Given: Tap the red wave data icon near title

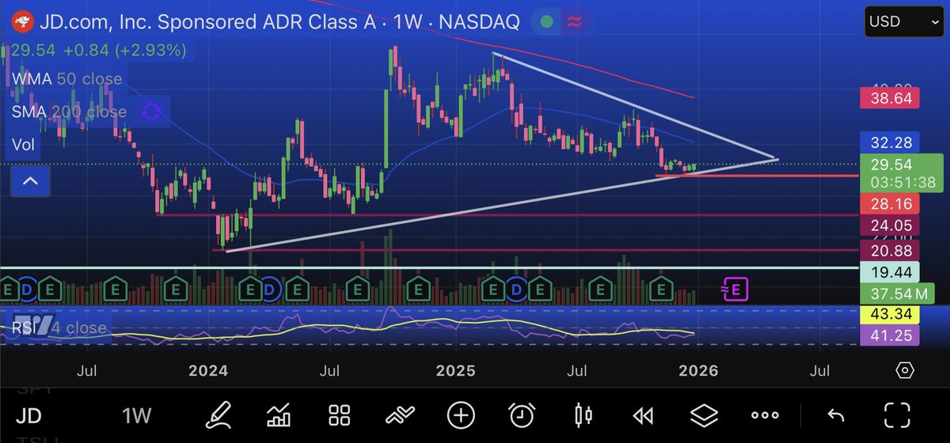Looking at the screenshot, I should pyautogui.click(x=576, y=21).
